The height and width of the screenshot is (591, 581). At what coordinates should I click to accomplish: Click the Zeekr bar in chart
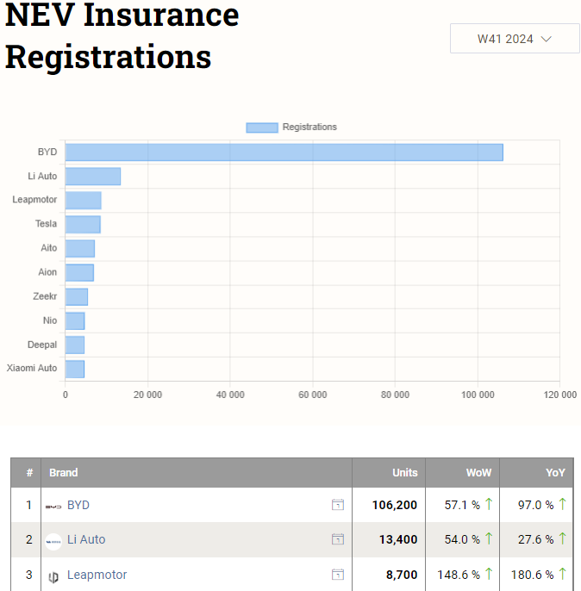tap(77, 297)
